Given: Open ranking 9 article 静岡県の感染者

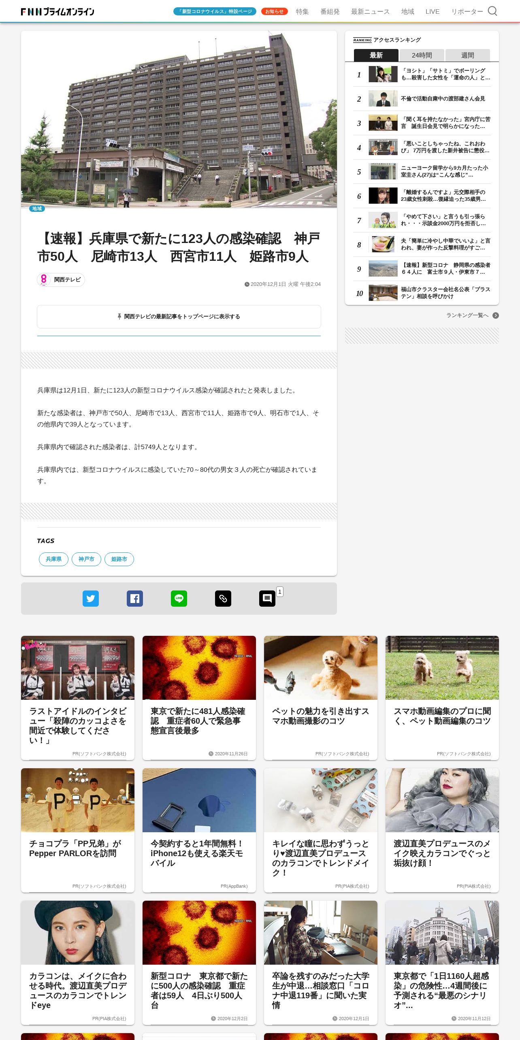Looking at the screenshot, I should [422, 269].
